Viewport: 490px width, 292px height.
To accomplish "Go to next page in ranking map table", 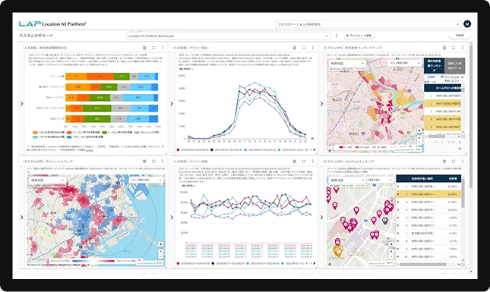I will 460,142.
